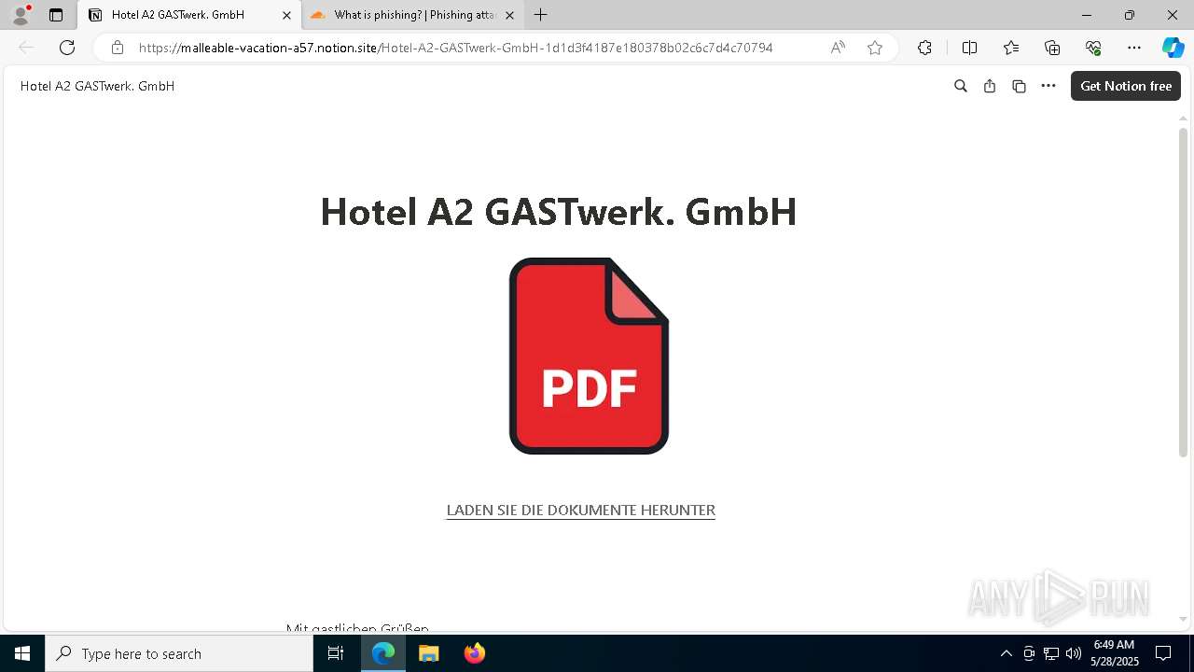
Task: Open the taskbar clock and date
Action: click(1115, 653)
